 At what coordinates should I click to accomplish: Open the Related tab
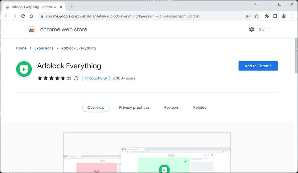click(x=200, y=107)
